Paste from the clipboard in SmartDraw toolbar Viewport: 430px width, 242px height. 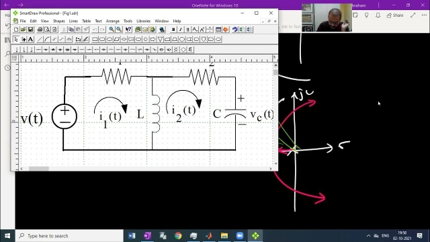coord(79,30)
